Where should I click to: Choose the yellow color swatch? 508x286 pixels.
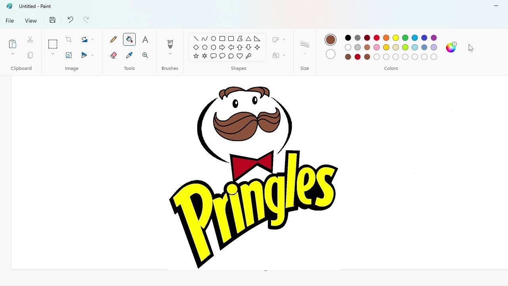click(396, 38)
